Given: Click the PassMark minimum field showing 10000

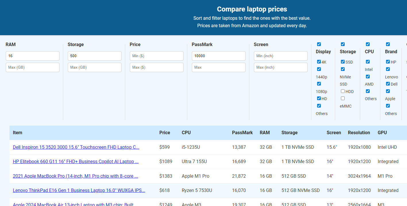Looking at the screenshot, I should click(219, 56).
